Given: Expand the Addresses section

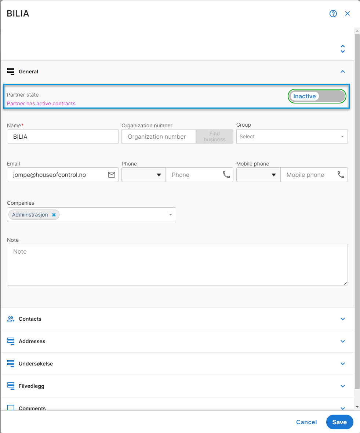Looking at the screenshot, I should [x=343, y=341].
